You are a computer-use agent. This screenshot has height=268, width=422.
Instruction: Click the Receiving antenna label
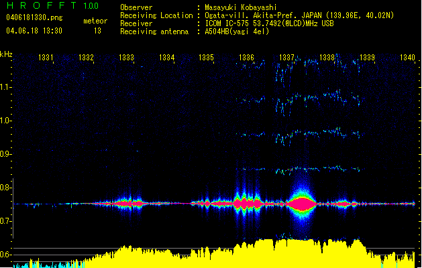154,31
